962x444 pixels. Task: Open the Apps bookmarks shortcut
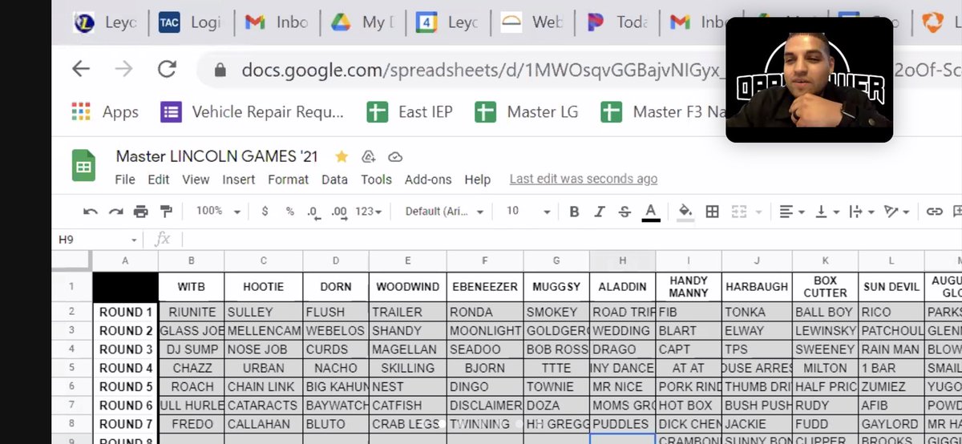[x=105, y=112]
